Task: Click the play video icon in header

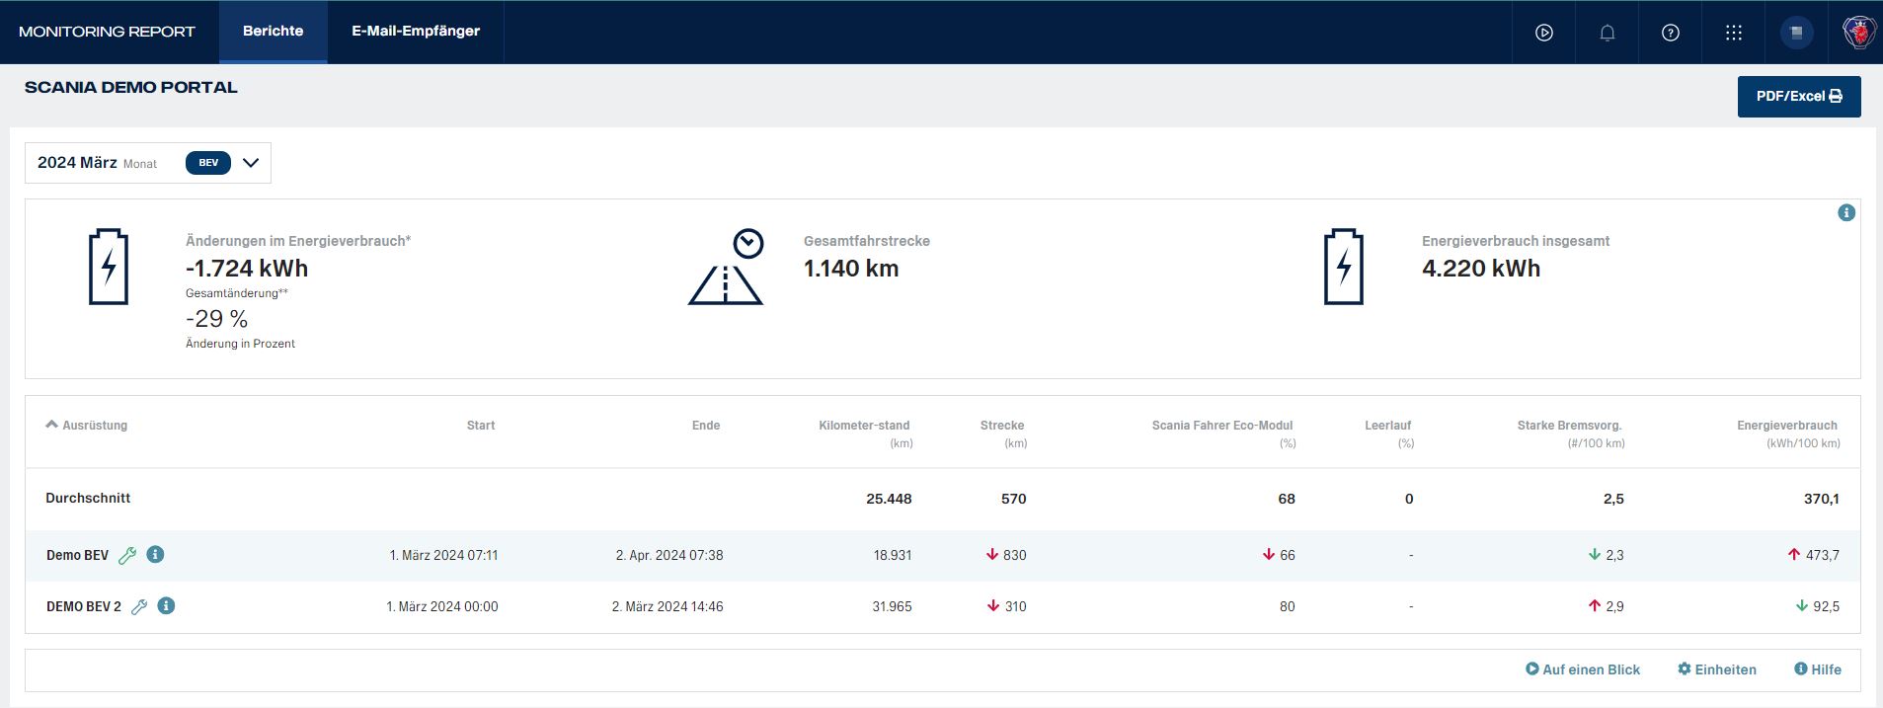Action: tap(1544, 33)
